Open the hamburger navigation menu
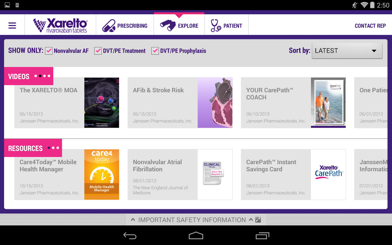392x245 pixels. click(12, 26)
